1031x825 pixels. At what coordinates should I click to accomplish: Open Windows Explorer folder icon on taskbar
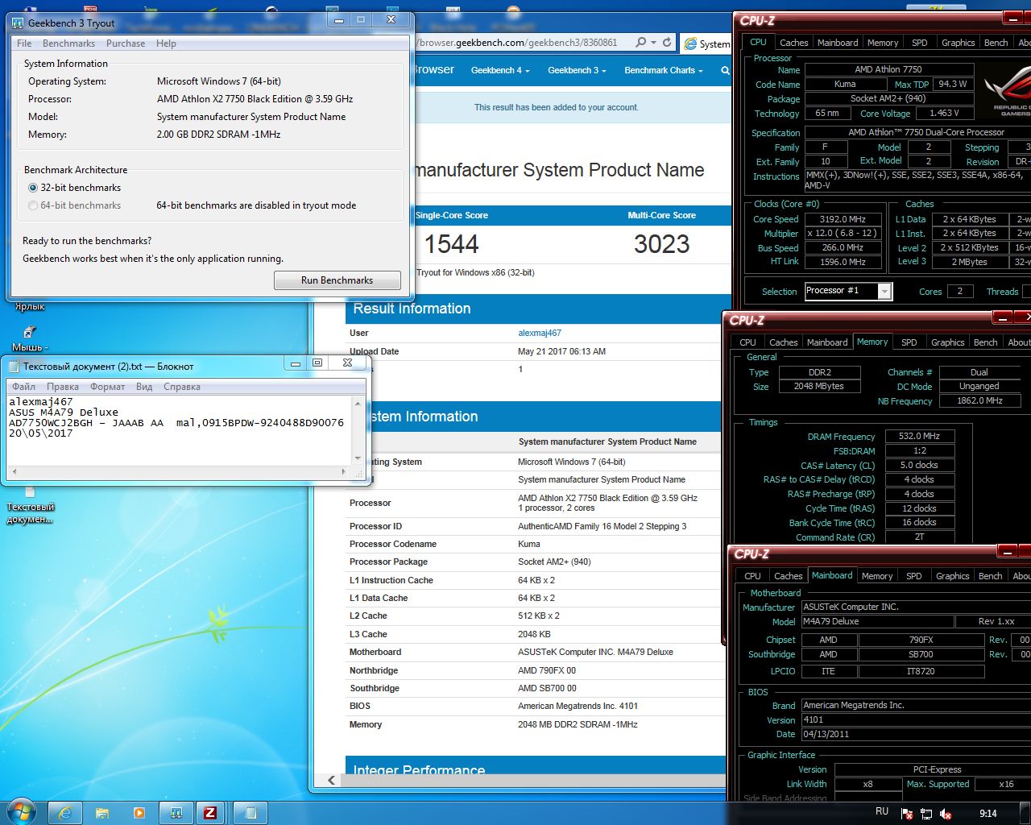coord(102,813)
